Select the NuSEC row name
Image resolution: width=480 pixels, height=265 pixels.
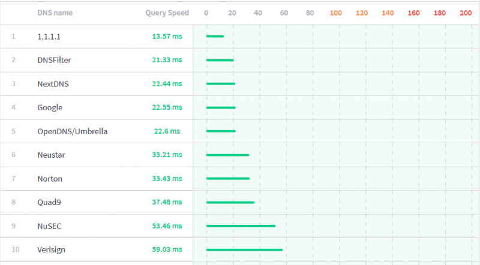(x=49, y=226)
